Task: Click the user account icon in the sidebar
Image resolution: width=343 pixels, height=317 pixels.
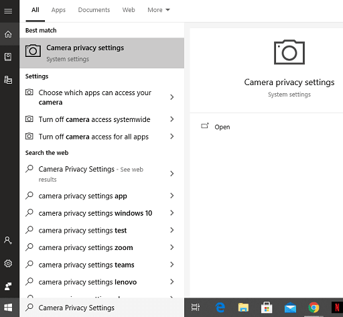Action: [x=8, y=241]
